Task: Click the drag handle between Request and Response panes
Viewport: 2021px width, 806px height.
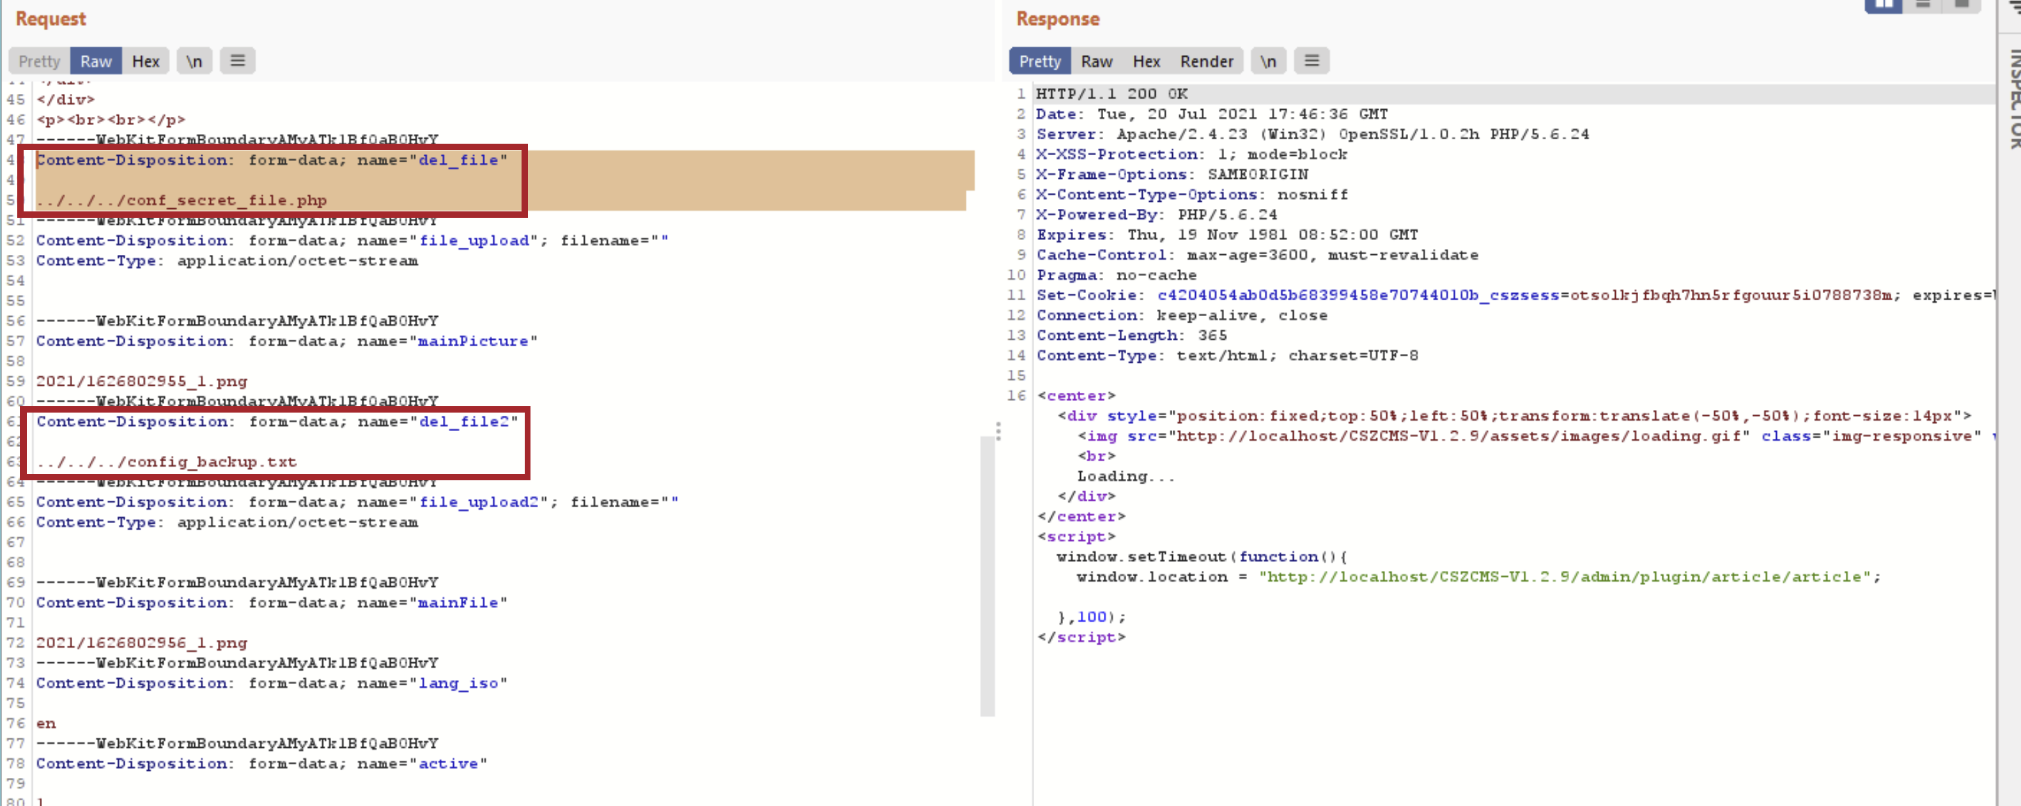Action: [x=998, y=431]
